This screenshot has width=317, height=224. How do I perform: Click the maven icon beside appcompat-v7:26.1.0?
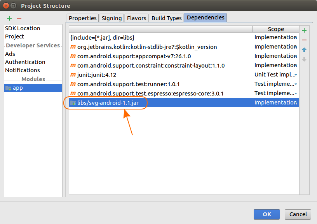73,56
